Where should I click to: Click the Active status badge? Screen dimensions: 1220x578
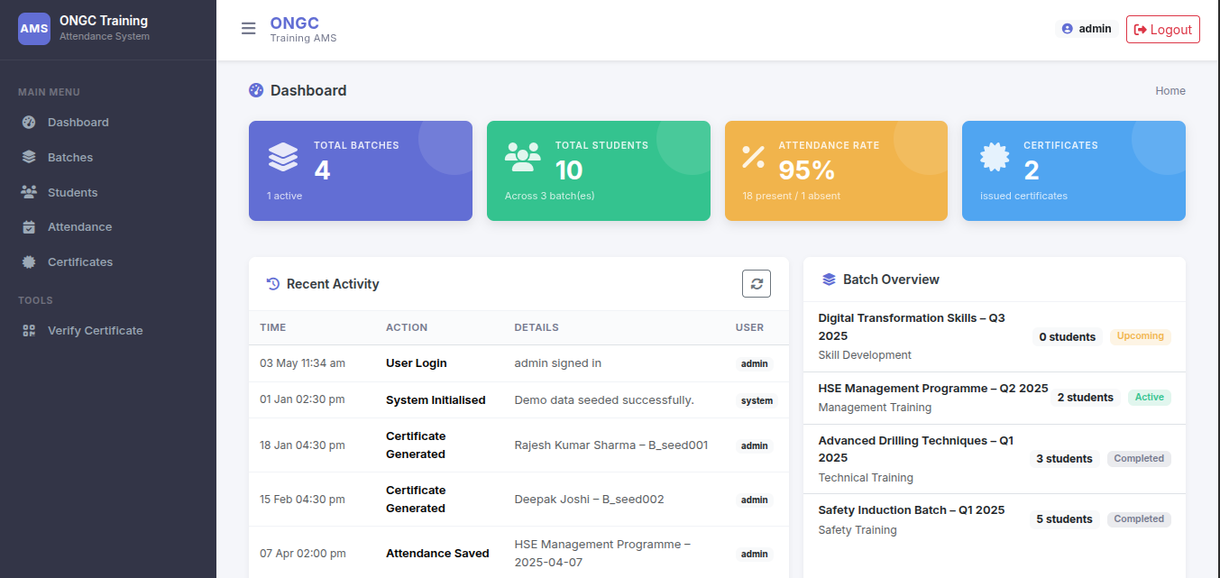point(1150,398)
